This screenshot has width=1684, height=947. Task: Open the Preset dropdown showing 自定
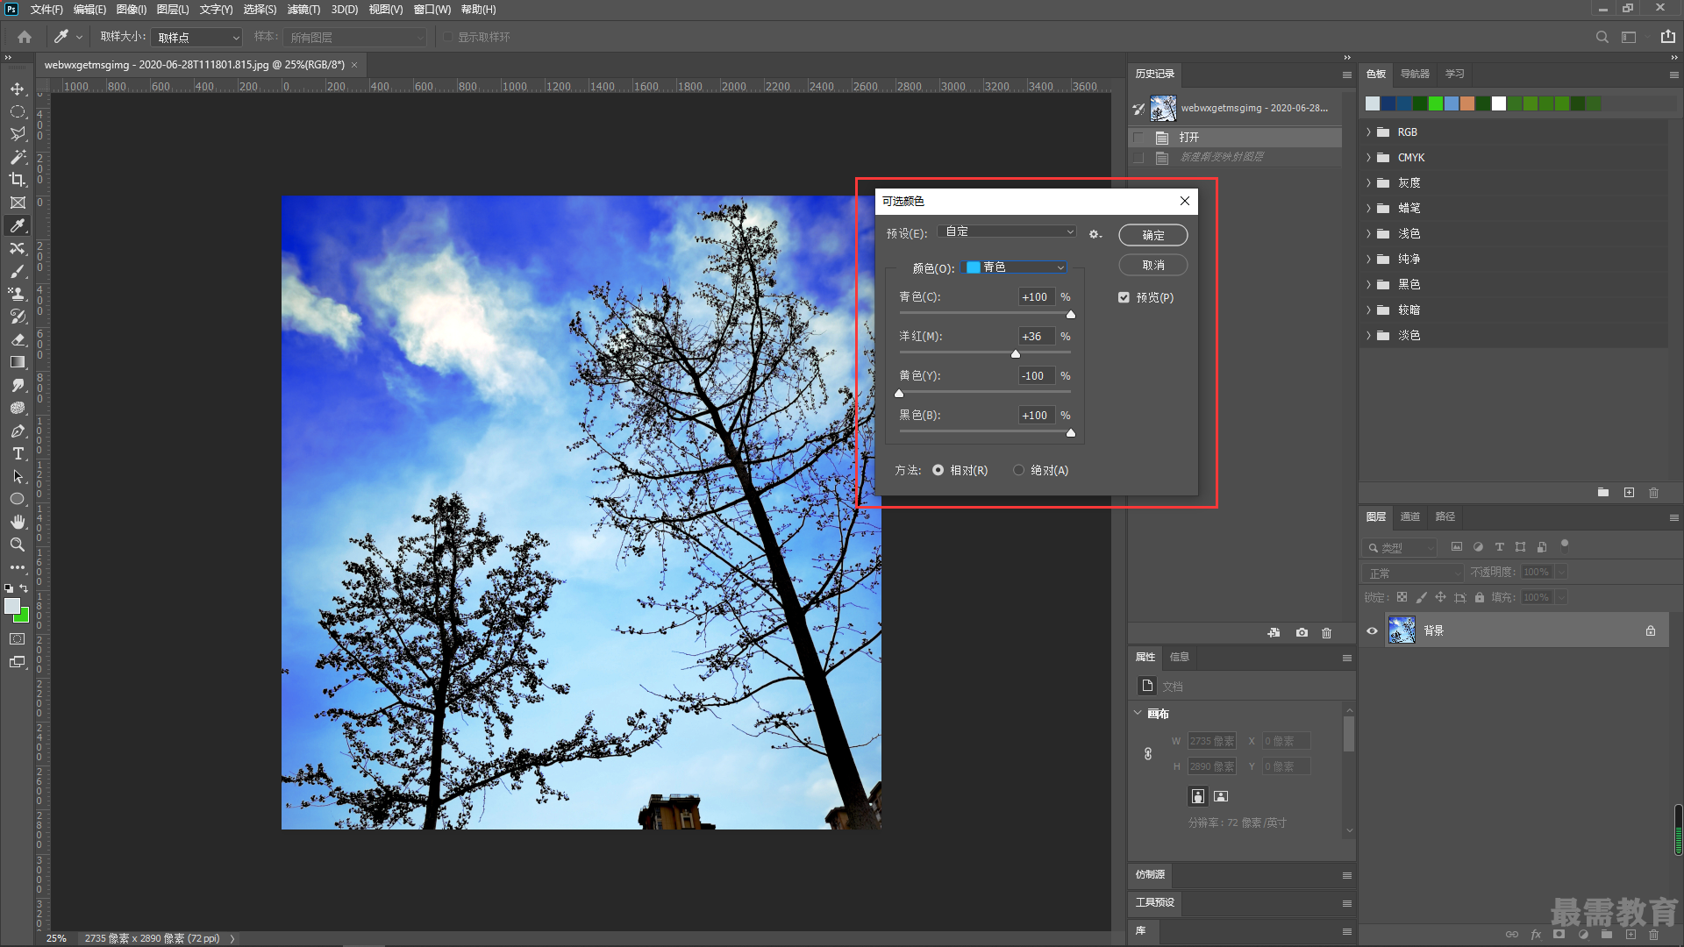[x=1007, y=231]
